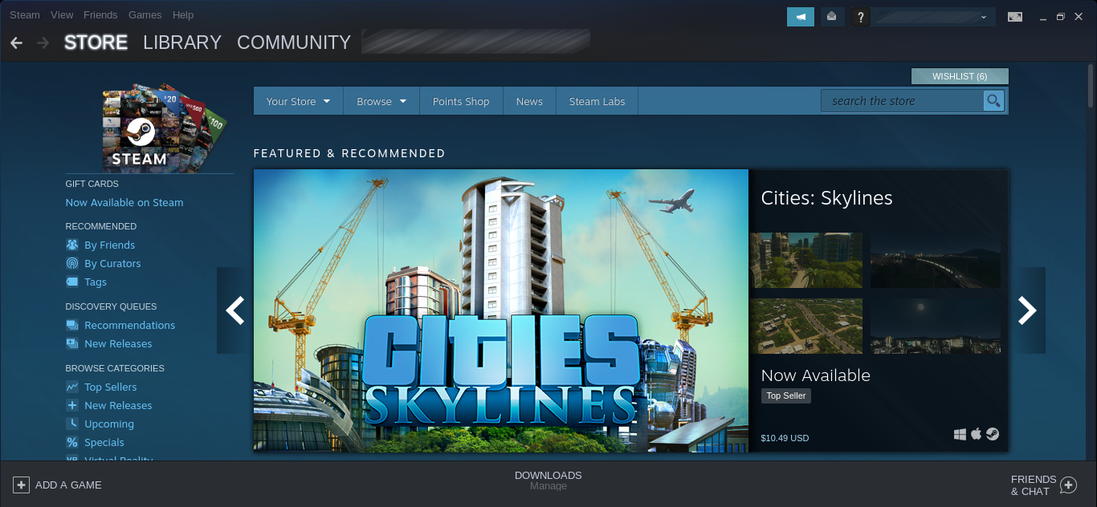Viewport: 1097px width, 507px height.
Task: Open the View menu
Action: point(62,15)
